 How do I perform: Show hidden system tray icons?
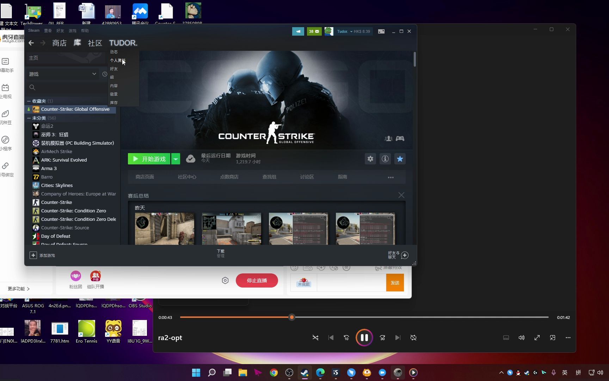click(501, 373)
